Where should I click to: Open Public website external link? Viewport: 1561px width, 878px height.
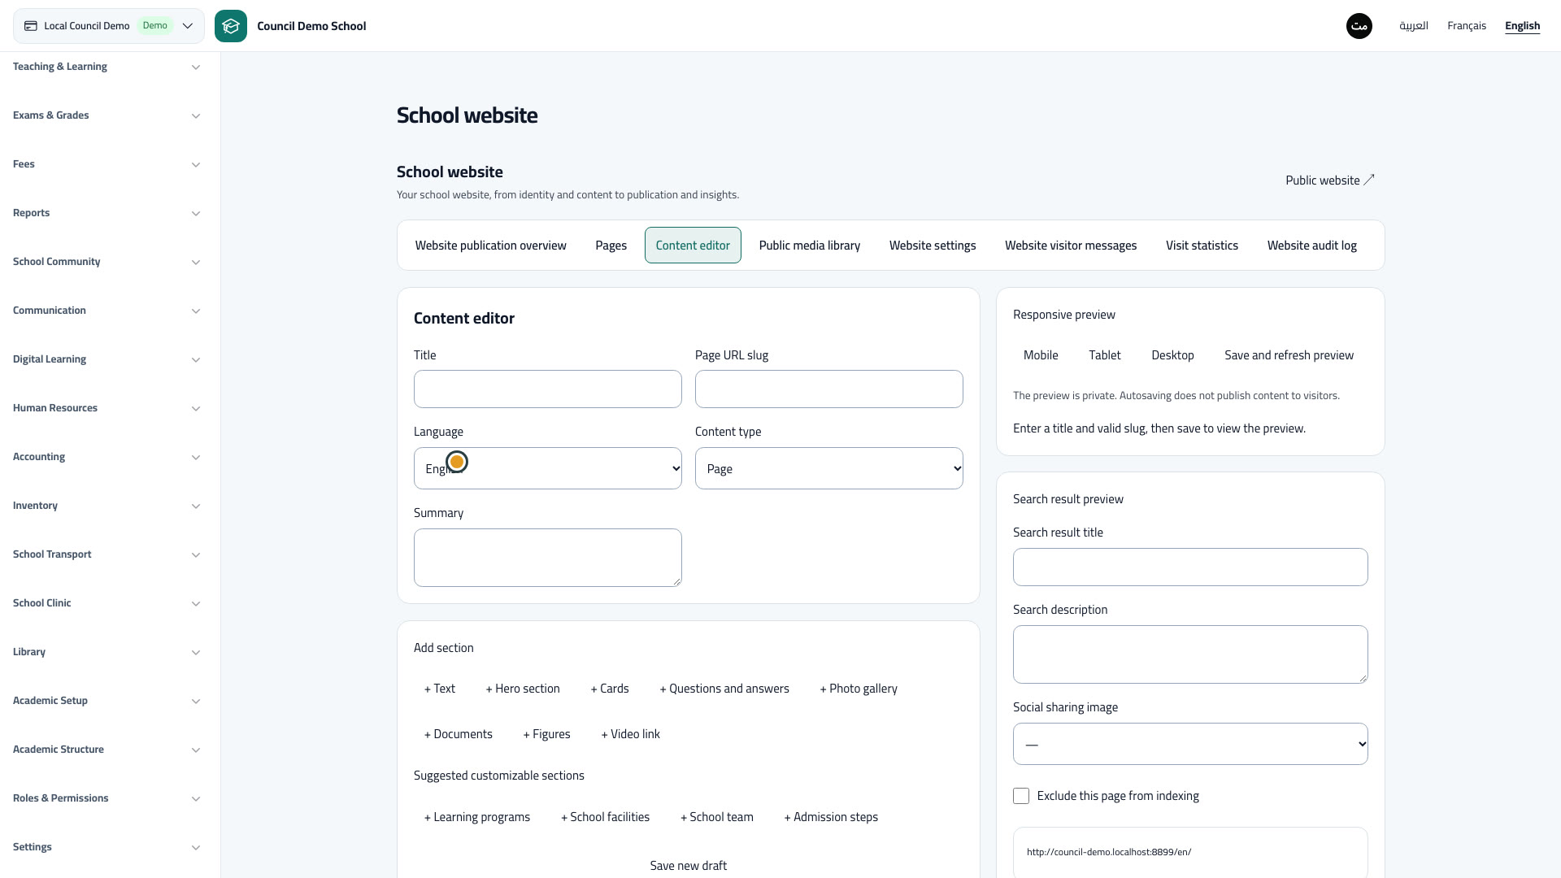coord(1330,180)
